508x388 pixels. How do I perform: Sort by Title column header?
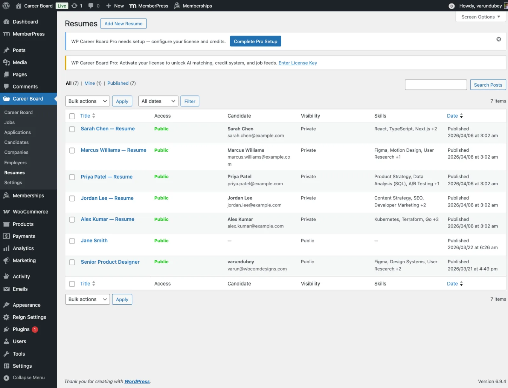[x=88, y=116]
